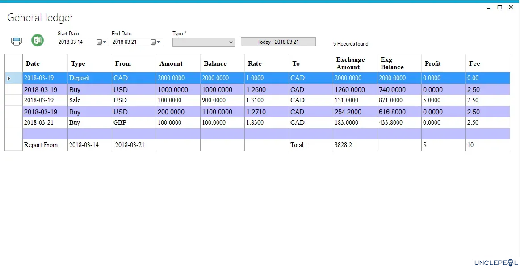
Task: Select the rate cell 1.3100
Action: (267, 100)
